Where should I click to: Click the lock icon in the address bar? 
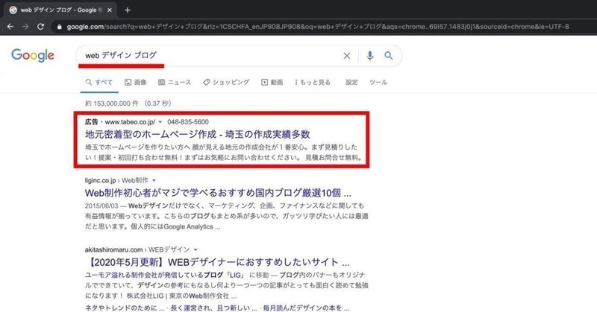[59, 27]
